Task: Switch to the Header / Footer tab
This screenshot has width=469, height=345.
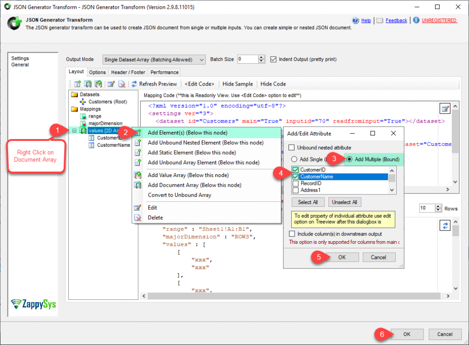Action: point(128,72)
